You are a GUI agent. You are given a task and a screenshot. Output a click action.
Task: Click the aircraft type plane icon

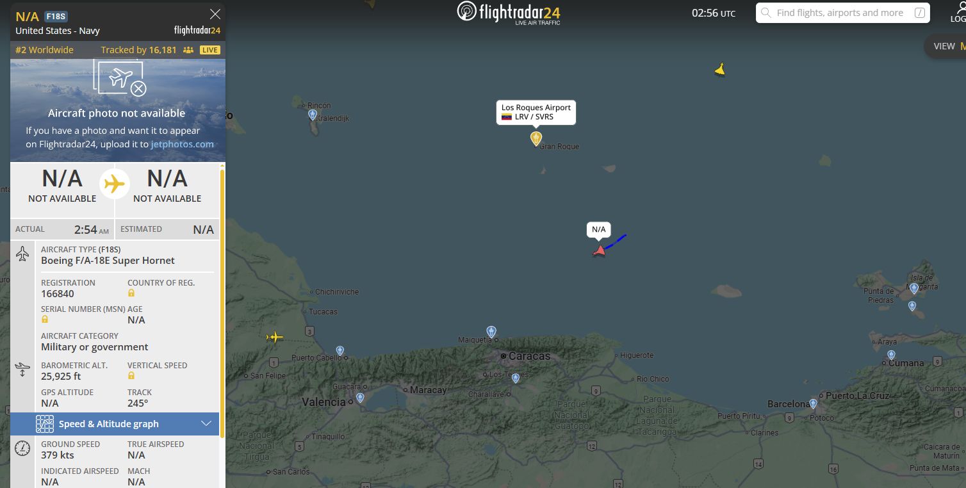22,254
